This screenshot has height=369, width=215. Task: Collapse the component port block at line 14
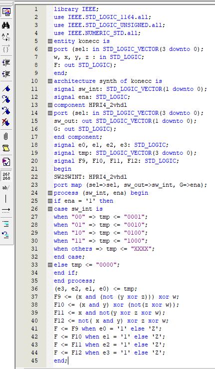coord(50,113)
